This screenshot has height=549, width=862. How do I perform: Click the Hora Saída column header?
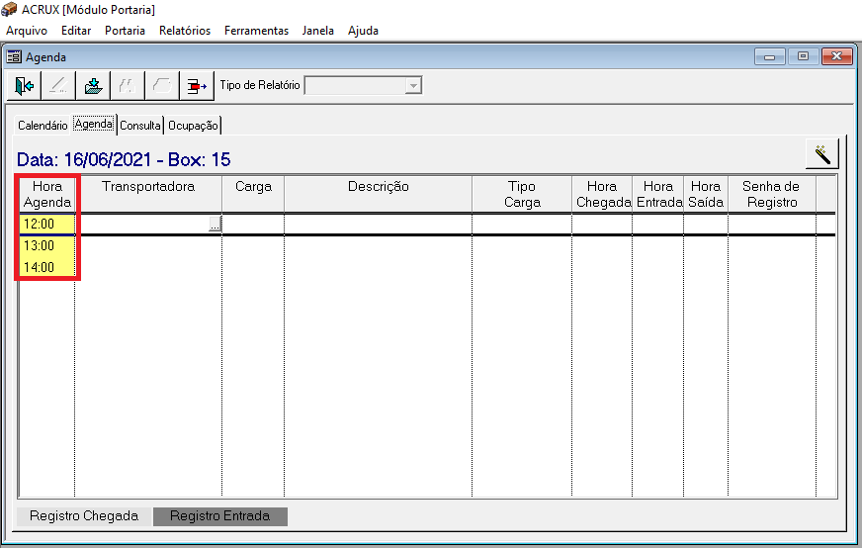pyautogui.click(x=706, y=194)
